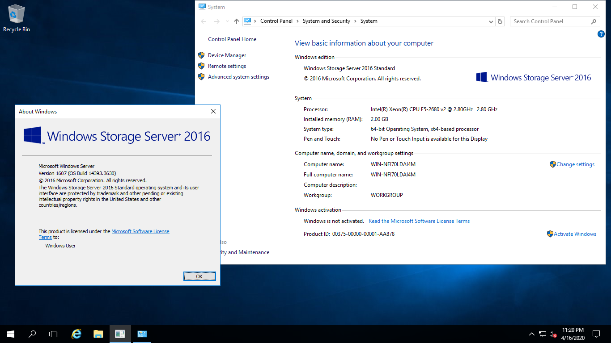611x343 pixels.
Task: Open address bar history dropdown
Action: pos(491,21)
